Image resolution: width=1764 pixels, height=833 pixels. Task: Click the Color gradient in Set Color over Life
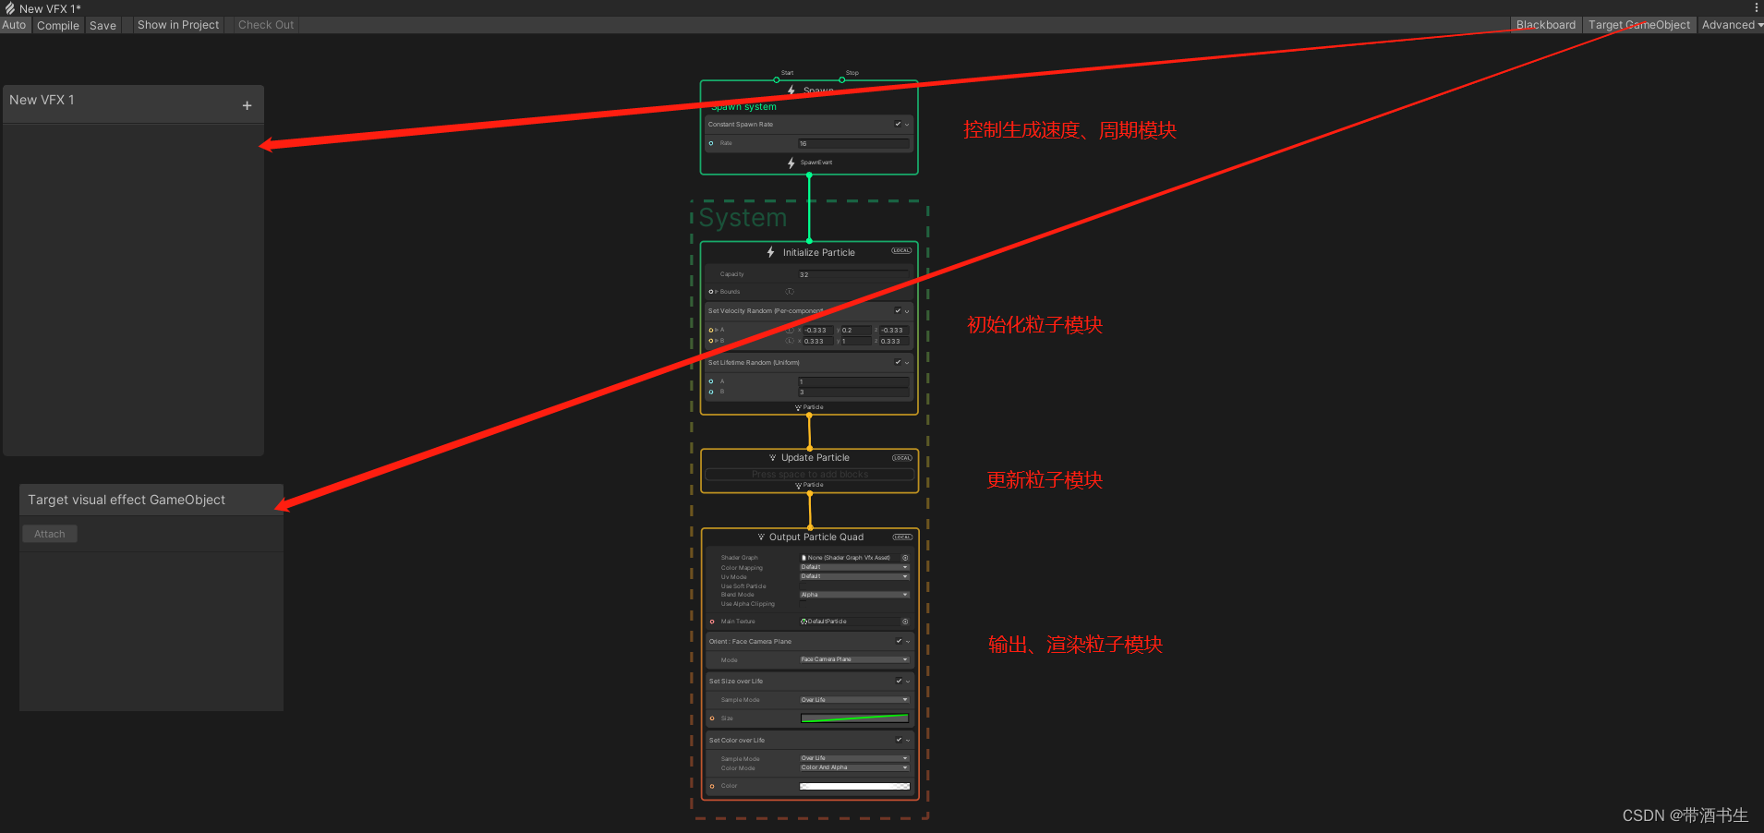[x=853, y=785]
